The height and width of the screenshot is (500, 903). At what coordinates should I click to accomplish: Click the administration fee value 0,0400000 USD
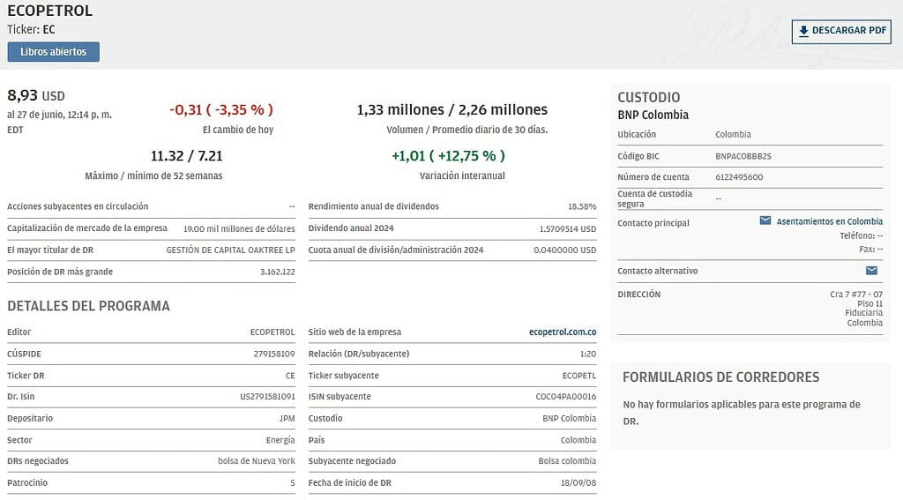565,250
